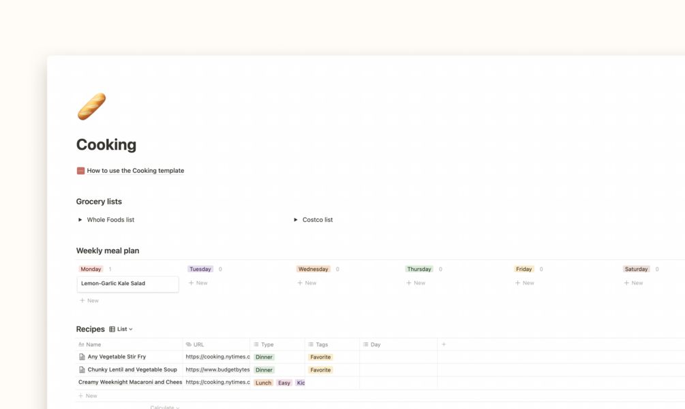Screen dimensions: 685x409
Task: Click the Cooking page title
Action: [106, 144]
